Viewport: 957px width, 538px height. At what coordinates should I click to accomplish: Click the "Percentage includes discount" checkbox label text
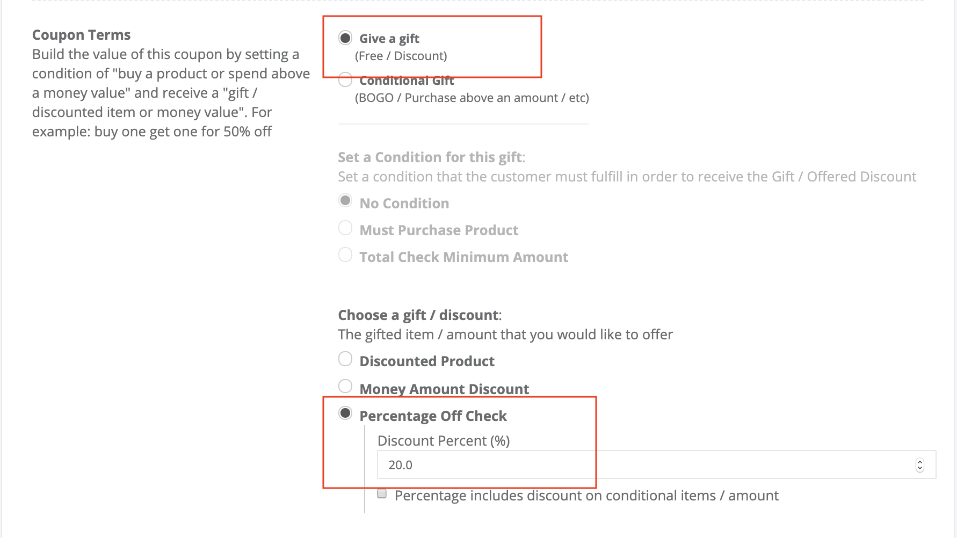click(x=586, y=496)
